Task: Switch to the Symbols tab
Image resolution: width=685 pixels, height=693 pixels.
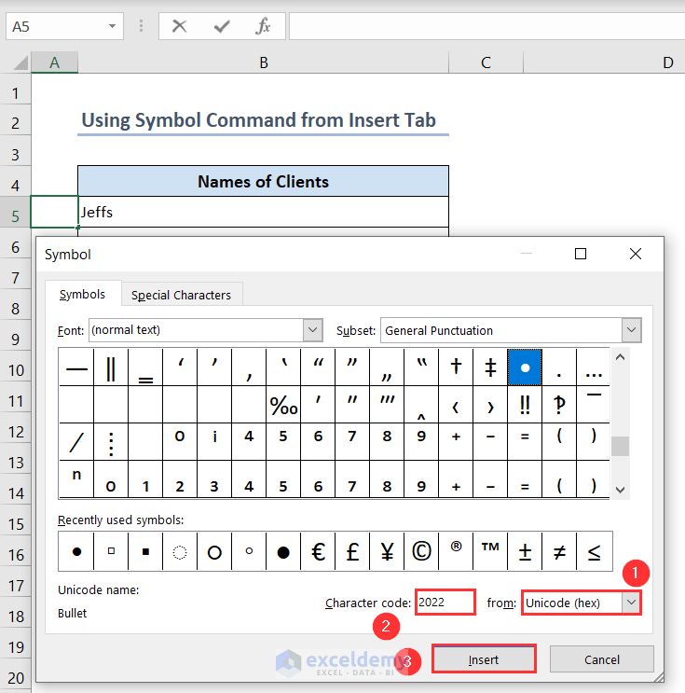Action: click(83, 295)
